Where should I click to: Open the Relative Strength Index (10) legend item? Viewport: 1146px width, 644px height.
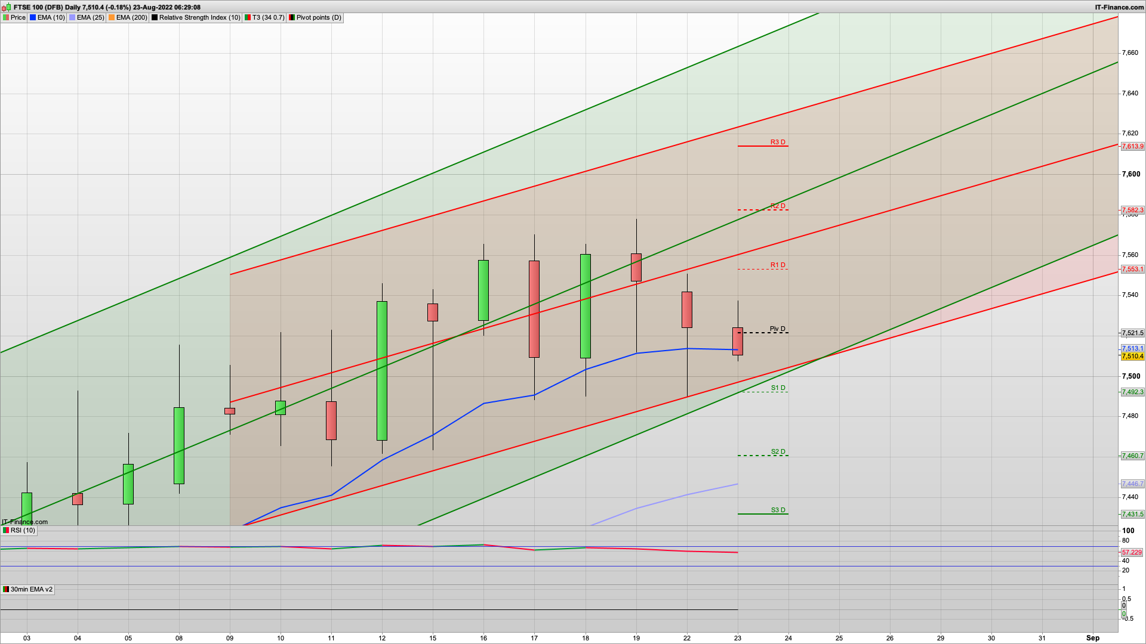pyautogui.click(x=196, y=17)
